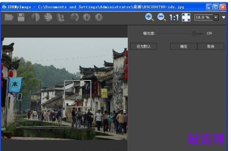
Task: Click the split IDR icon with small label
Action: [x=60, y=18]
